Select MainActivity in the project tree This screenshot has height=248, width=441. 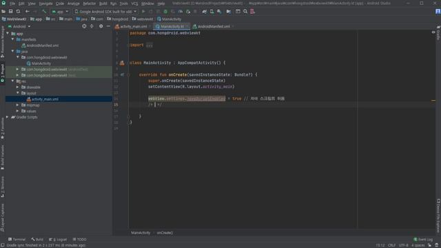pos(41,63)
